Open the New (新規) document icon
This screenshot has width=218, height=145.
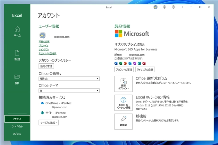[x=17, y=55]
